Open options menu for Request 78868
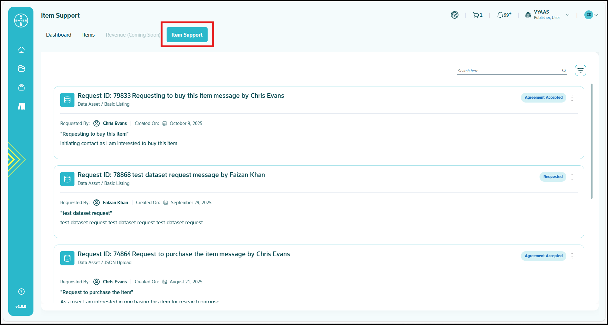Viewport: 608px width, 325px height. pos(572,177)
